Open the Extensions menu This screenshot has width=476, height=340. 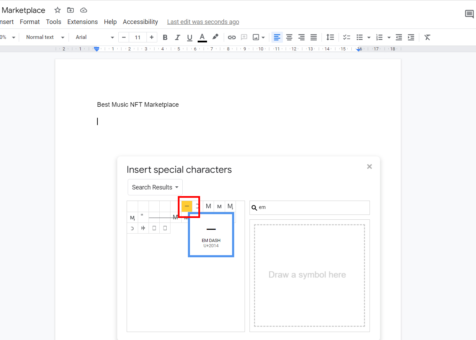(x=82, y=22)
